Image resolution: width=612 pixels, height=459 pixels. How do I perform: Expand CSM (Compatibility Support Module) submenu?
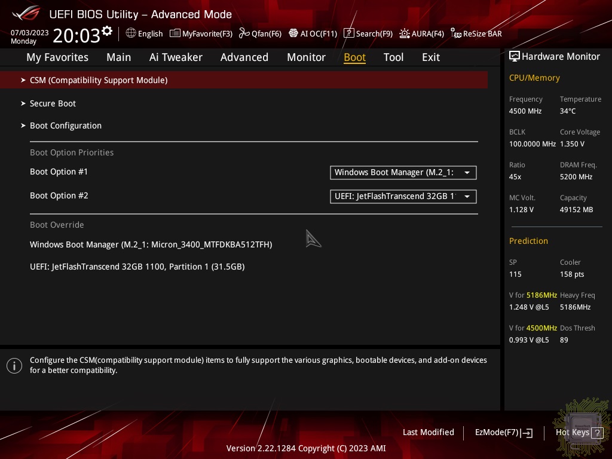99,80
